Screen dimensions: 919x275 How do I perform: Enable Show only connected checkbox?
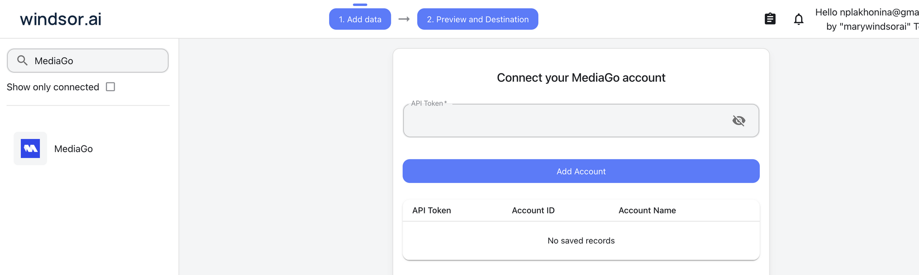[x=110, y=87]
